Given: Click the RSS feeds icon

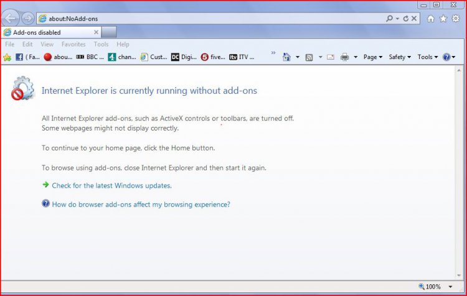Looking at the screenshot, I should [309, 57].
